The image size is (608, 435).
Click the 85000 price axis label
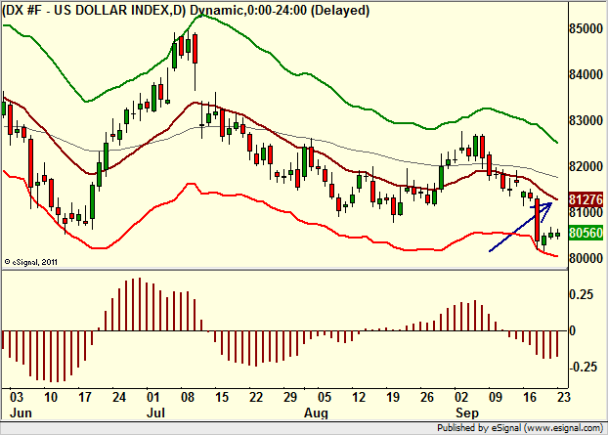coord(586,28)
